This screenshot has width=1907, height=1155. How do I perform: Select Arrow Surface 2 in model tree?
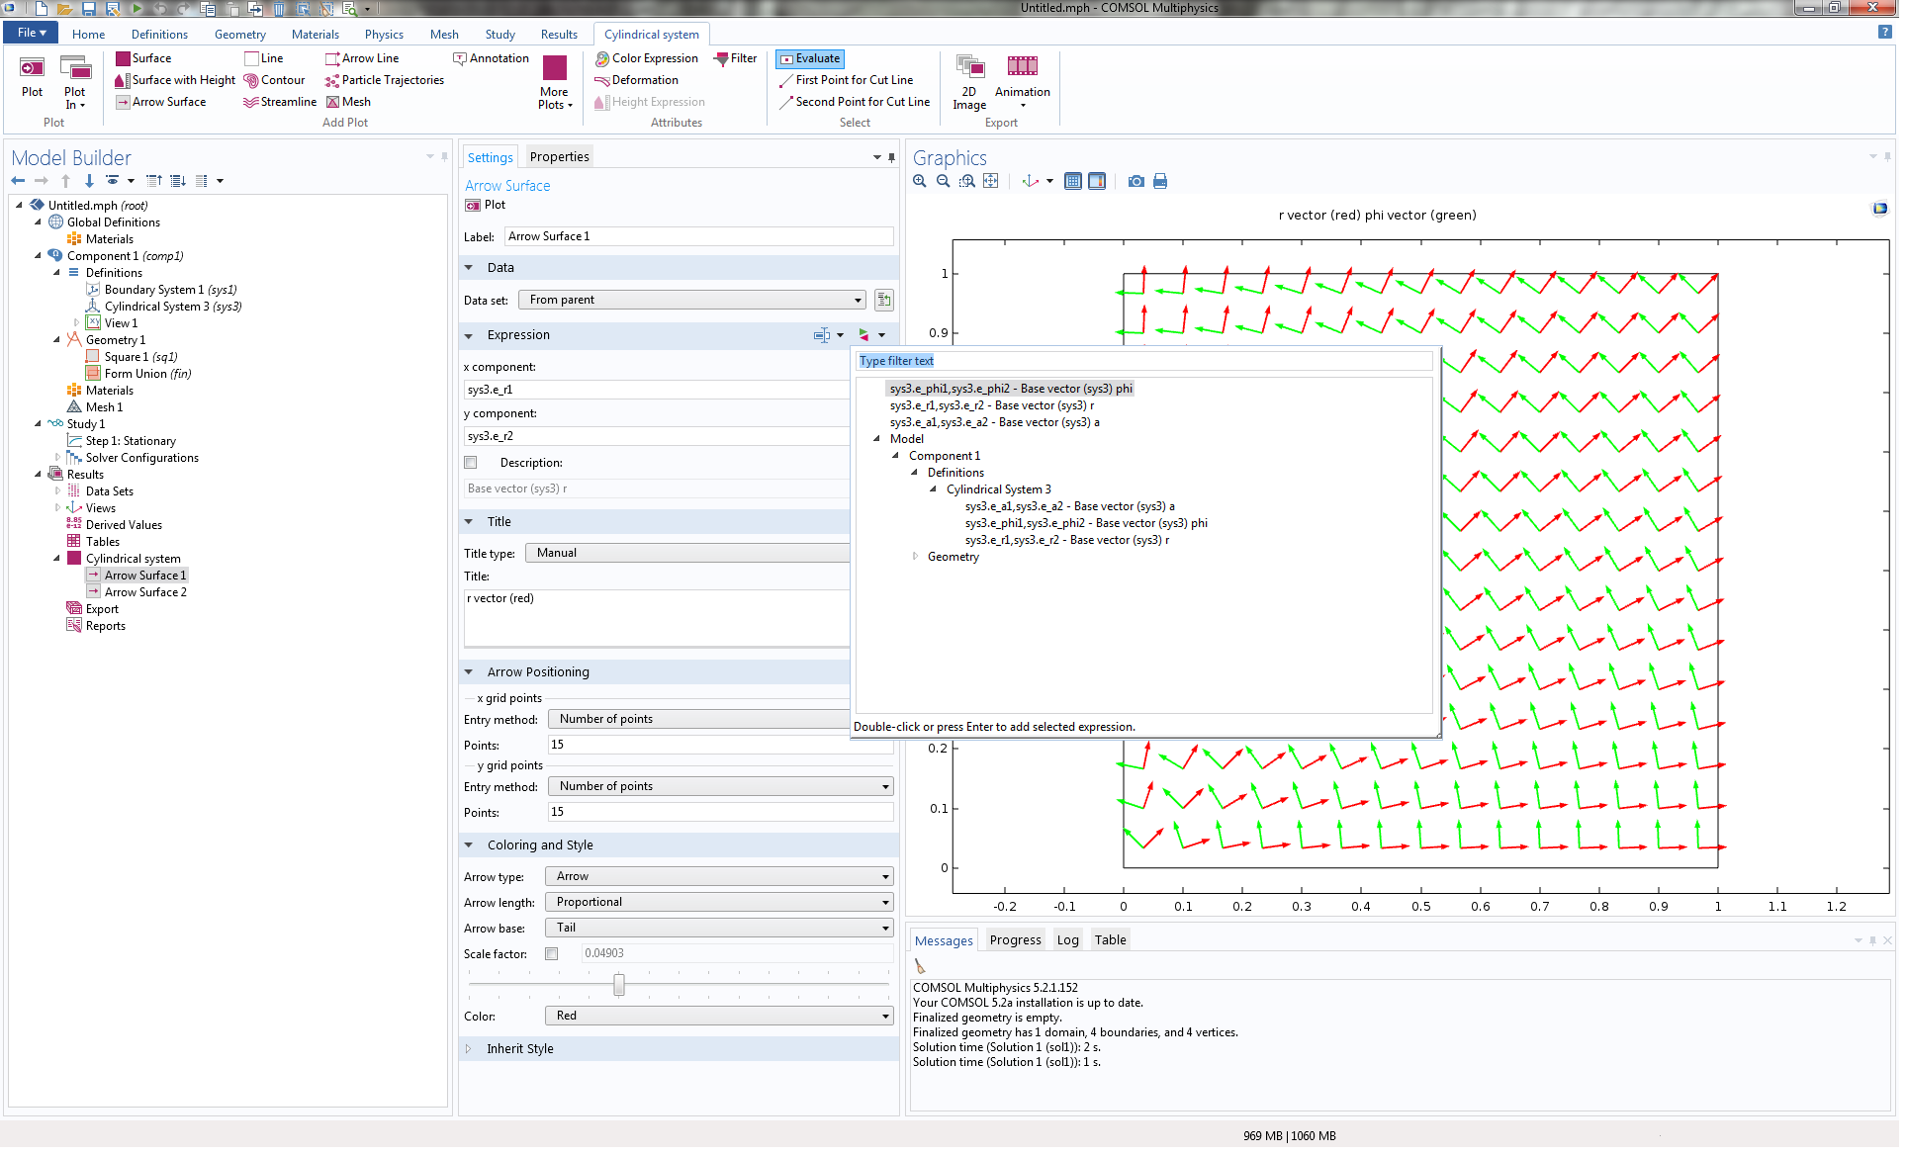[145, 592]
